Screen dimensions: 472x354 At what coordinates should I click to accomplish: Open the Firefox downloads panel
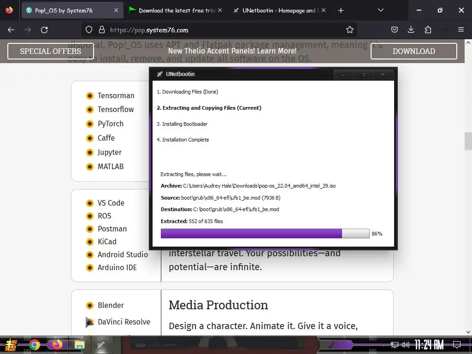411,30
